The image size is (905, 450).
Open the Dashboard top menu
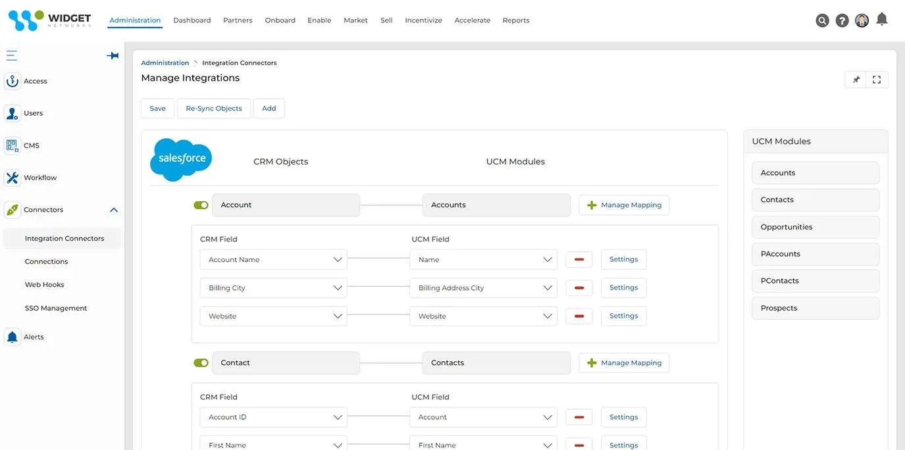coord(192,20)
